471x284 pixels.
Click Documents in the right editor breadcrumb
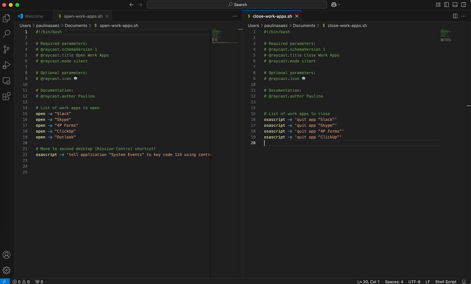click(x=304, y=25)
